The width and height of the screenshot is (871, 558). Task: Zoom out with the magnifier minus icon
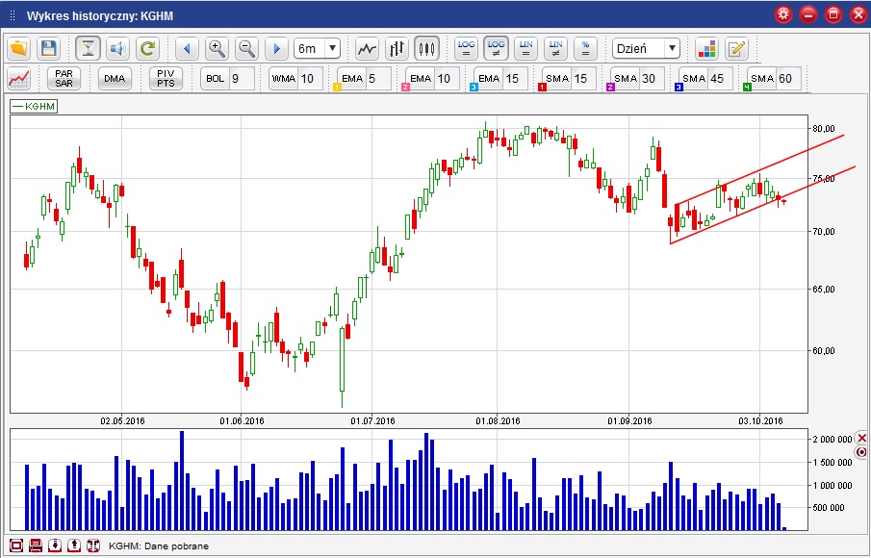click(246, 48)
